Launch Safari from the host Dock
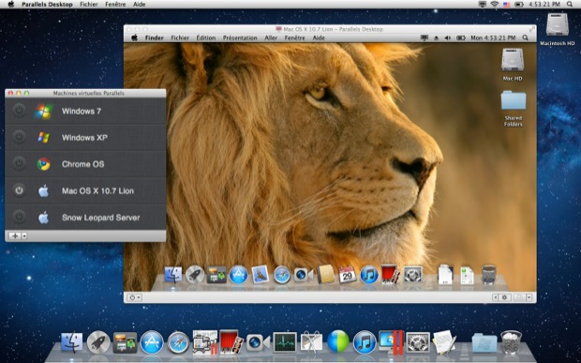The height and width of the screenshot is (363, 581). [178, 342]
